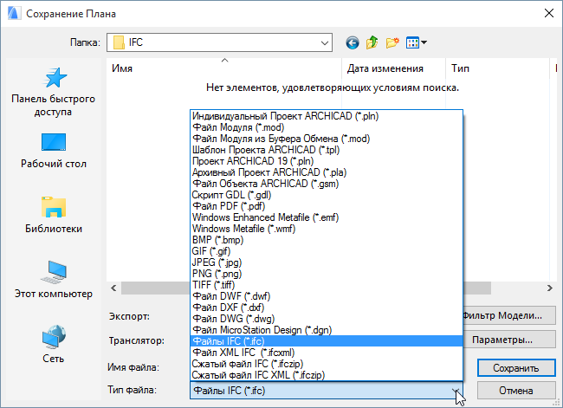The width and height of the screenshot is (563, 408).
Task: Choose Архивный Проект ARCHICAD (*.pla)
Action: 327,172
